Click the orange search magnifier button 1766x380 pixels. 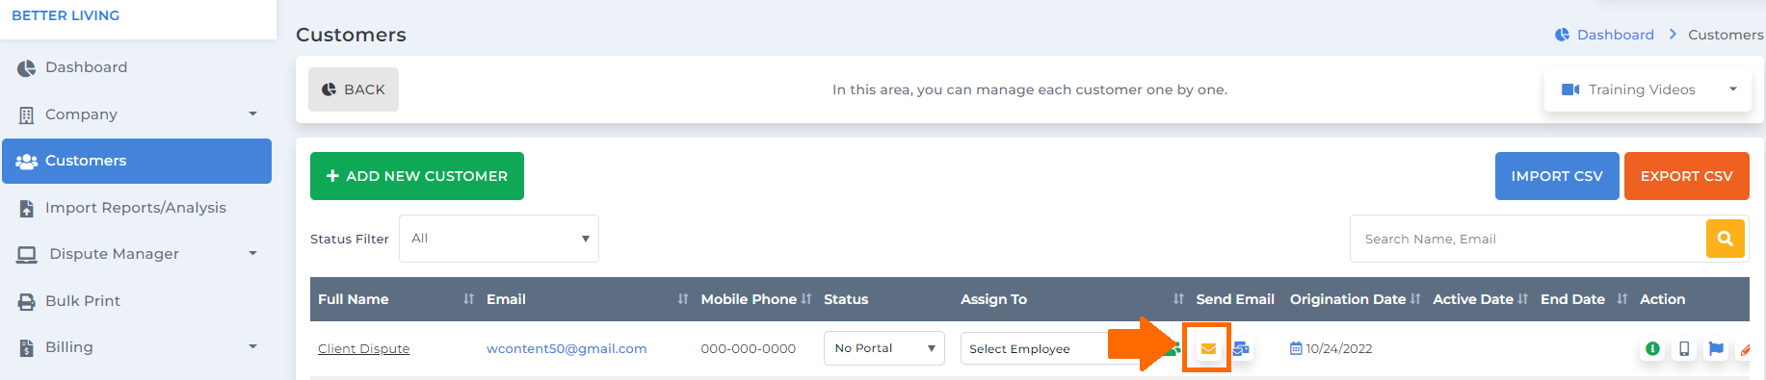[x=1725, y=239]
